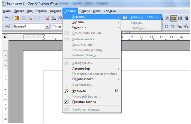191x124 pixels.
Task: Click the Times font name field
Action: [x=57, y=26]
